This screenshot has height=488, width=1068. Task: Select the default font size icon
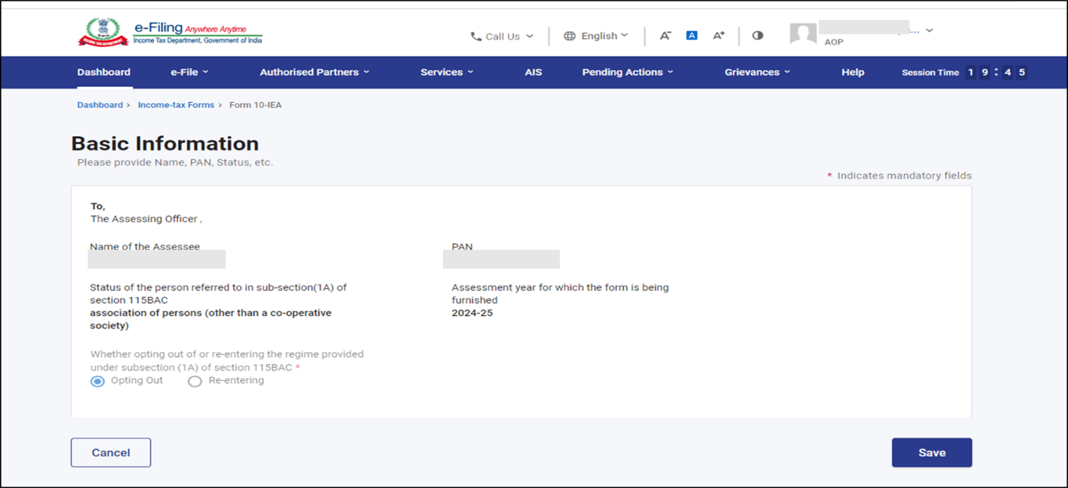click(x=691, y=35)
